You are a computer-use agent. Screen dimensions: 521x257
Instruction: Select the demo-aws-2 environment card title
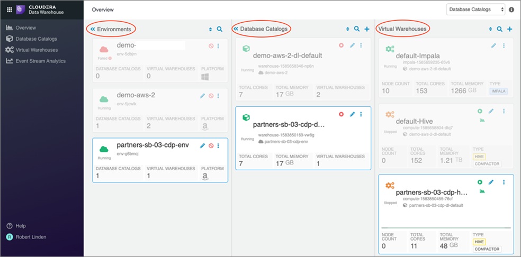(136, 95)
